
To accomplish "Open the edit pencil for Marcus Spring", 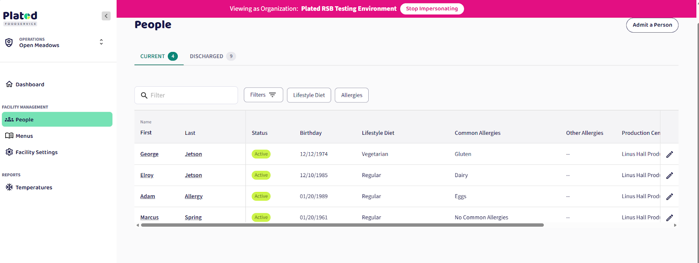I will tap(669, 218).
